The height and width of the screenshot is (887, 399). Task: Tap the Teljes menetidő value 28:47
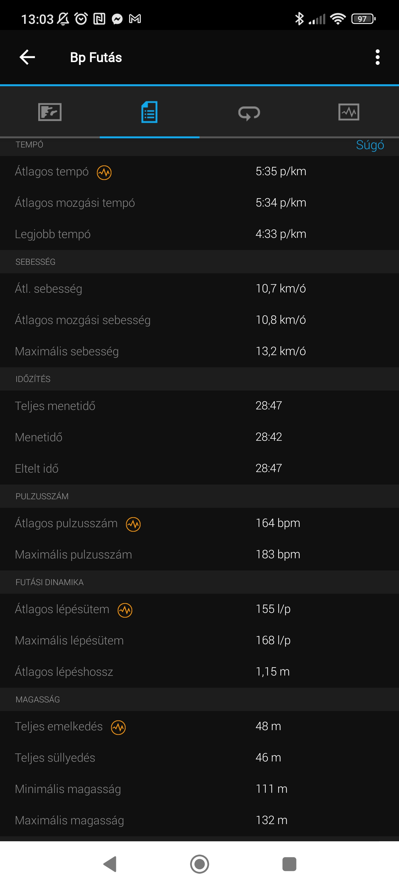pos(268,406)
